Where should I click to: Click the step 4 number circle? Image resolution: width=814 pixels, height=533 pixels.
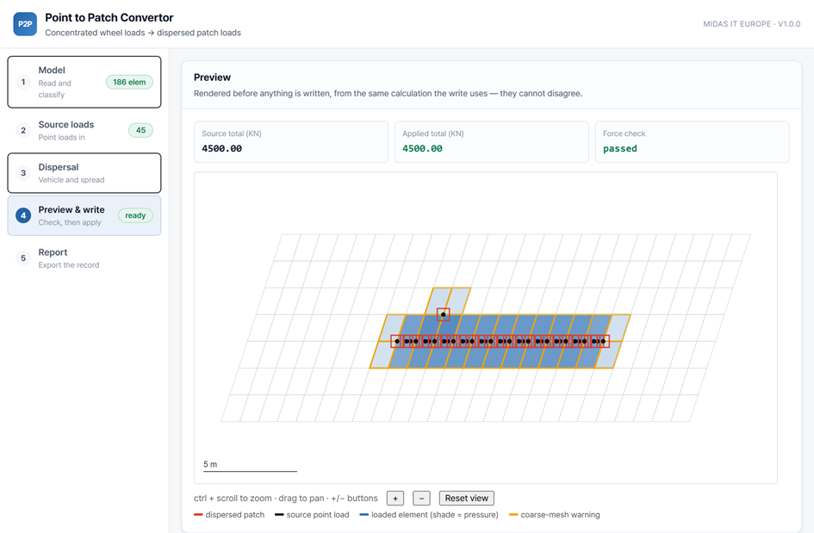coord(23,215)
